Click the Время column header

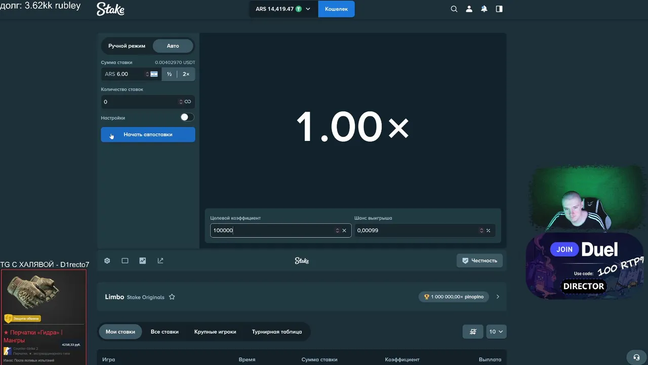247,359
